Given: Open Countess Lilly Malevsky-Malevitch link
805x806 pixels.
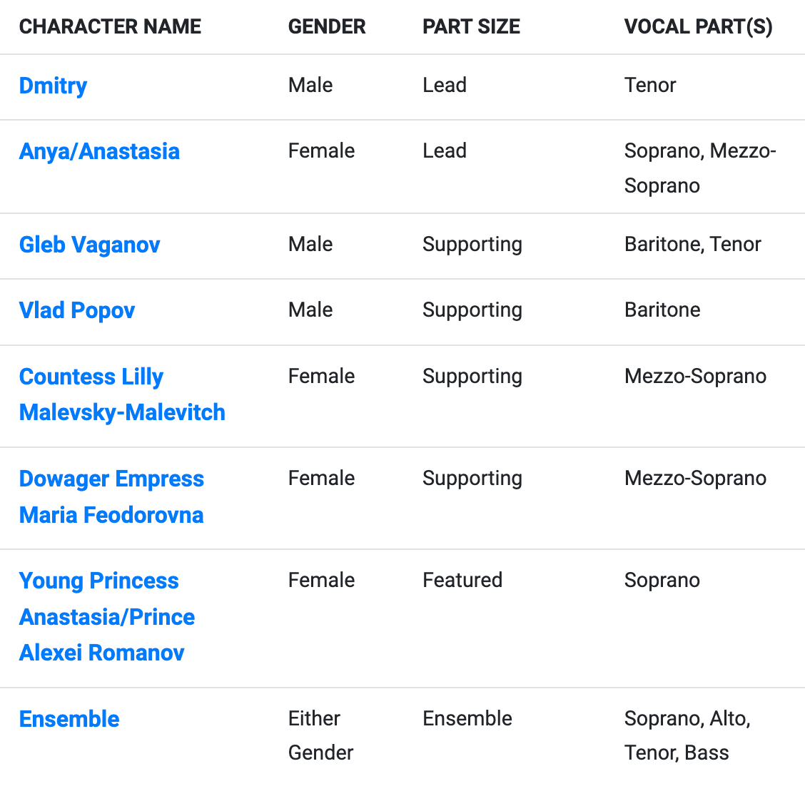Looking at the screenshot, I should coord(122,394).
